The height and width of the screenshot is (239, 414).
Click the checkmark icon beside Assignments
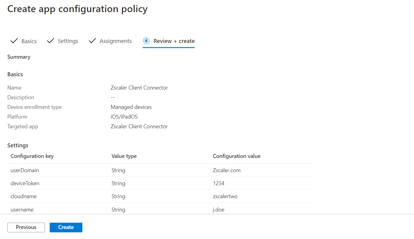92,41
